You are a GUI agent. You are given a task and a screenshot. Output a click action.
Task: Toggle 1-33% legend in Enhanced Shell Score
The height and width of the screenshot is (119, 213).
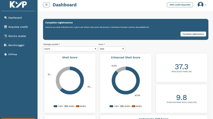click(x=114, y=106)
